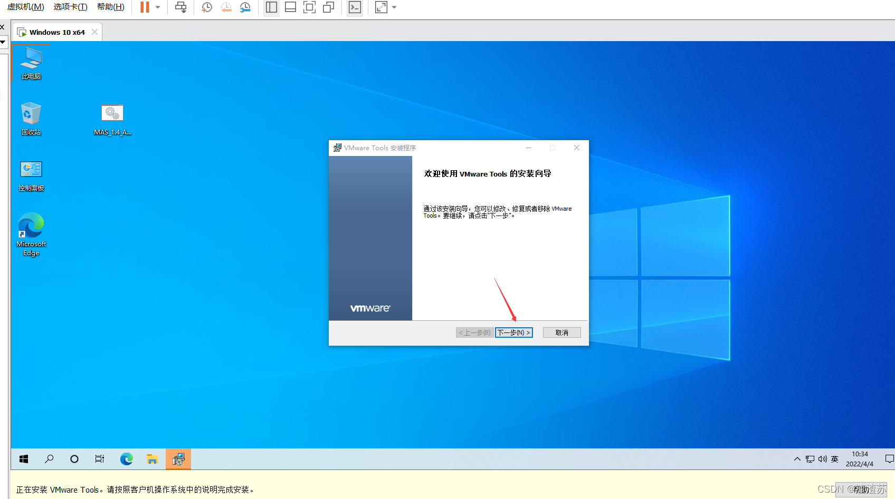Toggle the thumbnail bar view
Viewport: 895px width, 499px height.
290,7
